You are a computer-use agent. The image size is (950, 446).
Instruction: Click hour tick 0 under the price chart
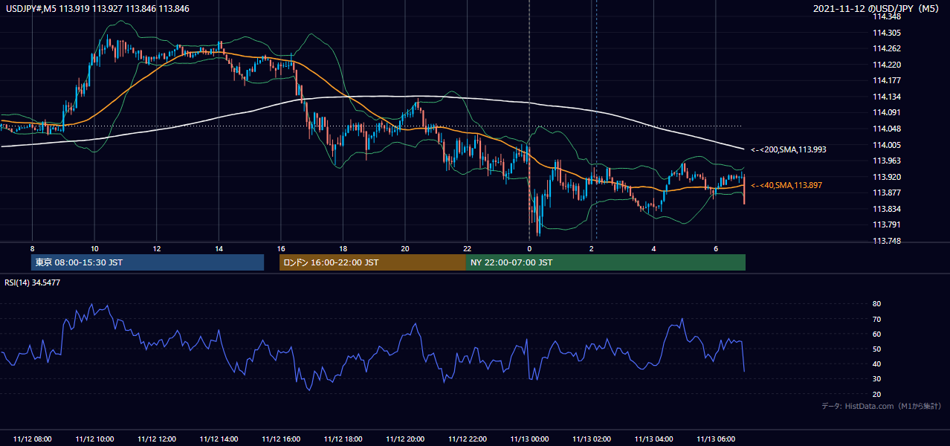tap(529, 248)
